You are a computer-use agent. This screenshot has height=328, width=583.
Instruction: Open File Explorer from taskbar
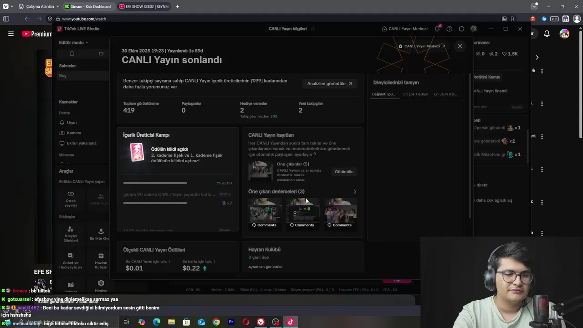(x=171, y=322)
